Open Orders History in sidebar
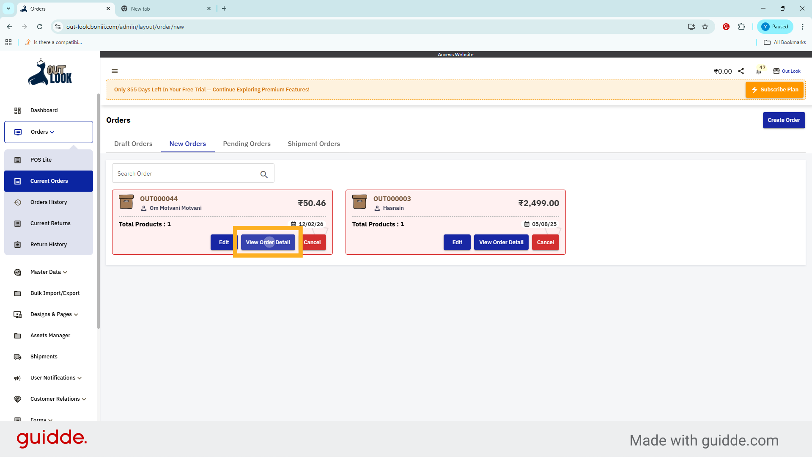The width and height of the screenshot is (812, 457). (49, 202)
